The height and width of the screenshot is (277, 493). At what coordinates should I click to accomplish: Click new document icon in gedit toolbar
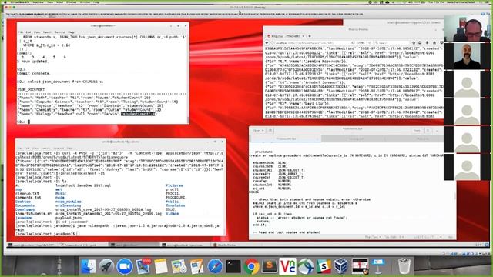[270, 130]
